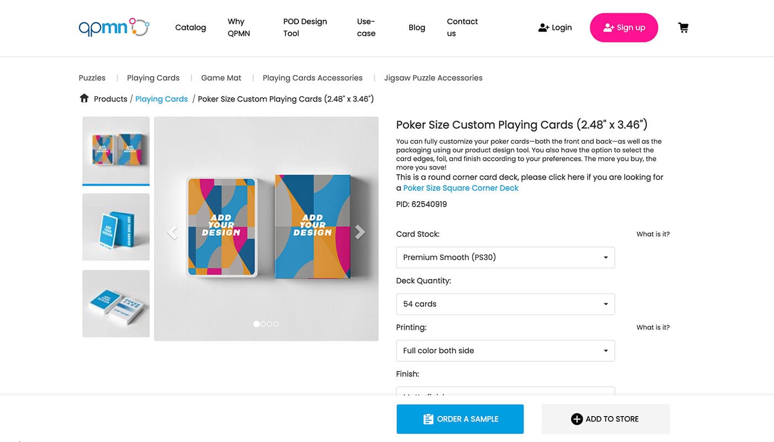This screenshot has height=442, width=774.
Task: Select the blue card box thumbnail
Action: point(116,227)
